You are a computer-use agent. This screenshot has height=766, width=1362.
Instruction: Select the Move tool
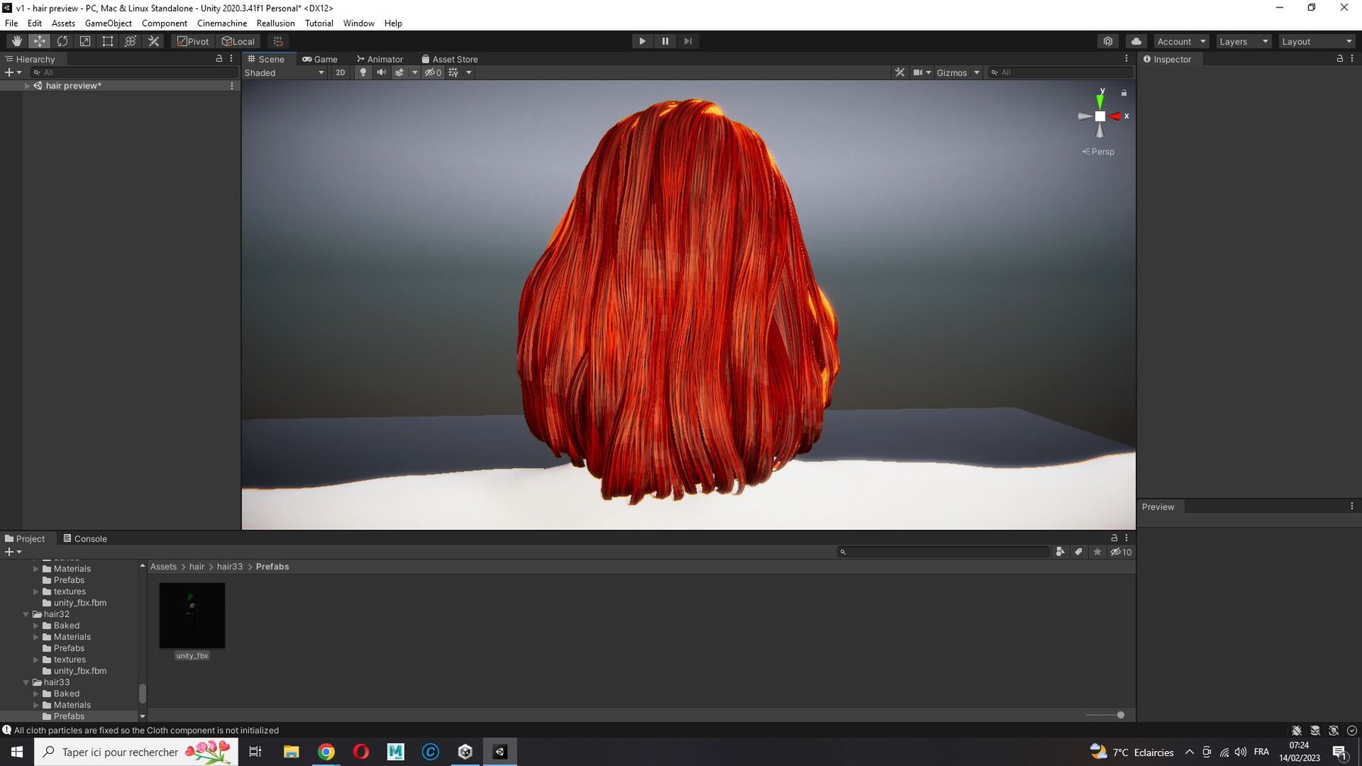click(x=39, y=42)
